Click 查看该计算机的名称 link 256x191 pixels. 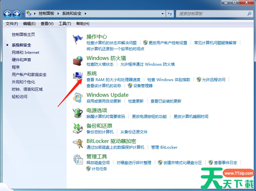pos(104,86)
